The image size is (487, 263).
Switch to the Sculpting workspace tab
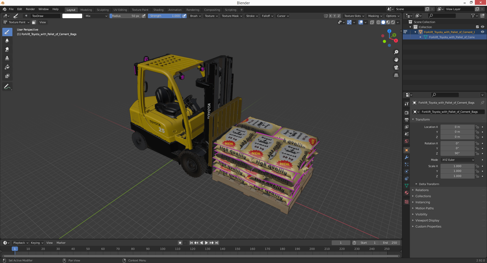tap(103, 10)
